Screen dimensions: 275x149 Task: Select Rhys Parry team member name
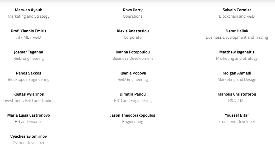point(133,10)
